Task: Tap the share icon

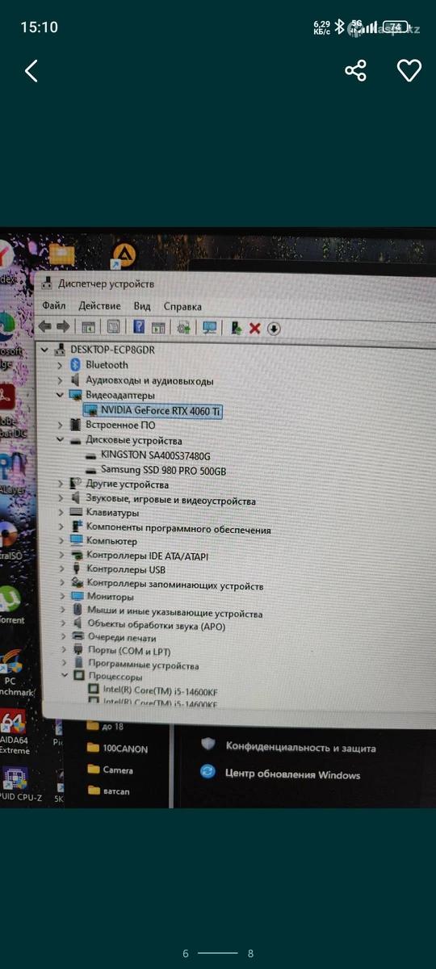Action: click(x=356, y=70)
